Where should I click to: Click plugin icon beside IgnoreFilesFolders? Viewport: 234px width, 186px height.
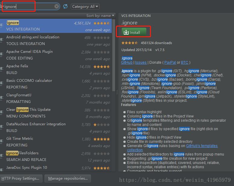pos(2,156)
